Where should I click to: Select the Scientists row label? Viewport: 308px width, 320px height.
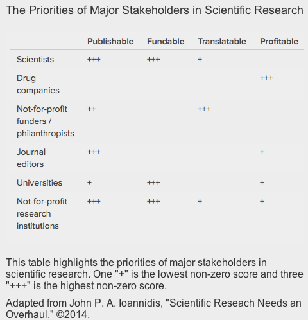(35, 60)
